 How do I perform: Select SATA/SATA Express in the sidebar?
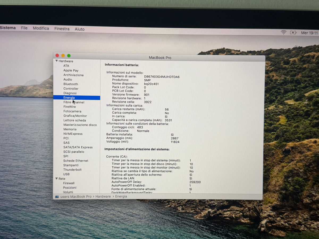point(78,147)
